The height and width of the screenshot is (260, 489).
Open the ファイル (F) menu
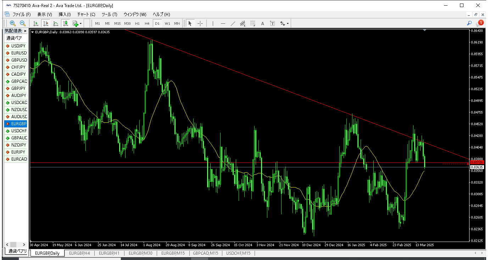click(22, 15)
